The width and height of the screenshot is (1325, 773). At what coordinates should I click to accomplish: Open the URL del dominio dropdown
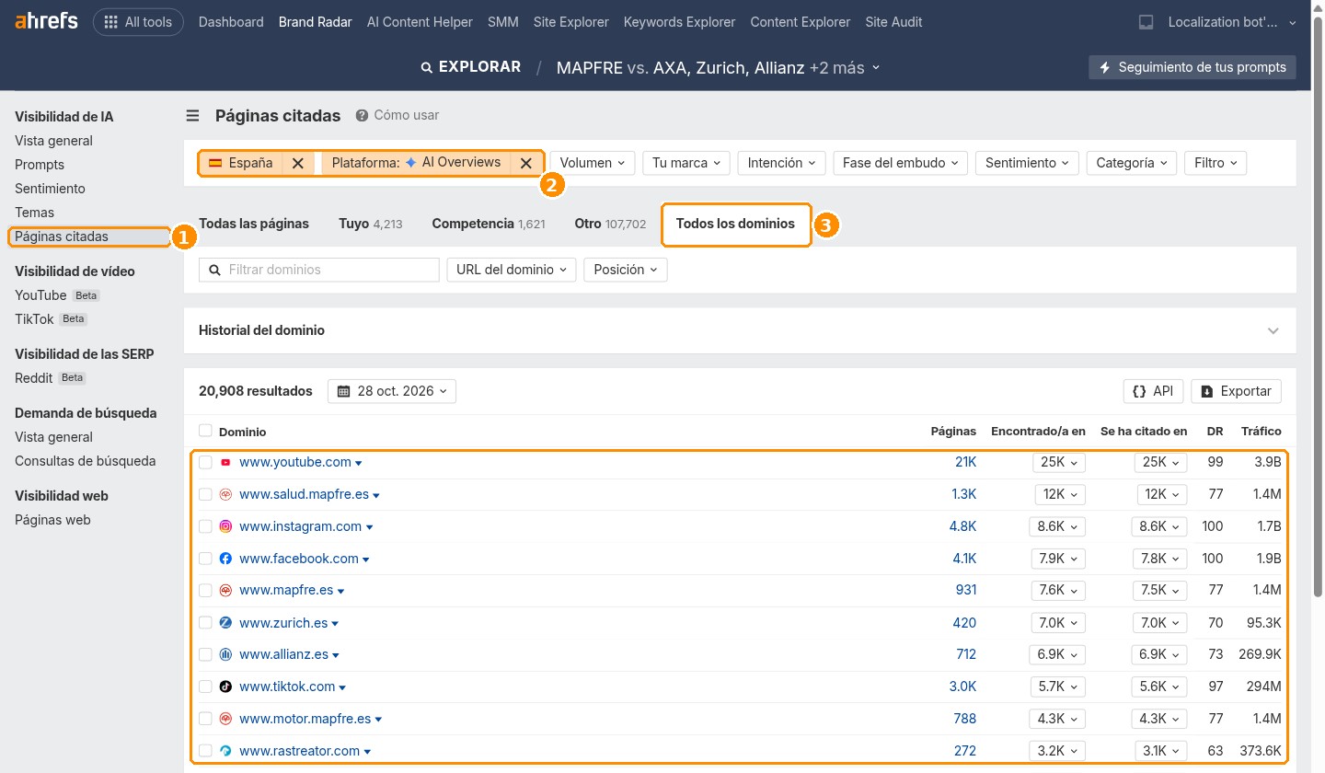point(511,270)
